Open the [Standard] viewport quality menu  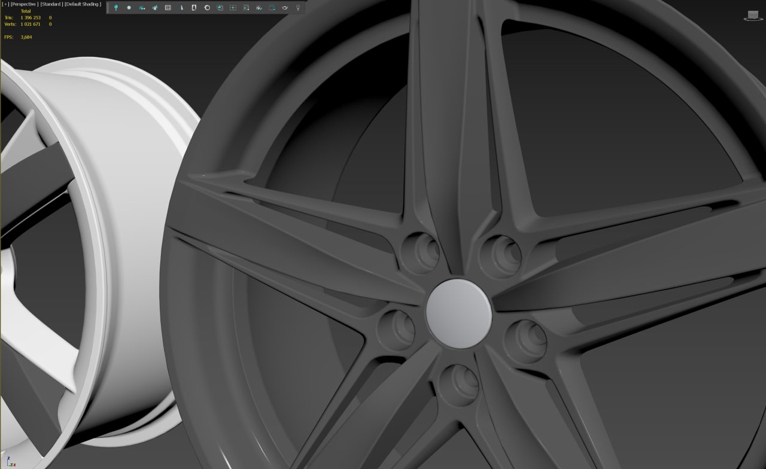[51, 4]
